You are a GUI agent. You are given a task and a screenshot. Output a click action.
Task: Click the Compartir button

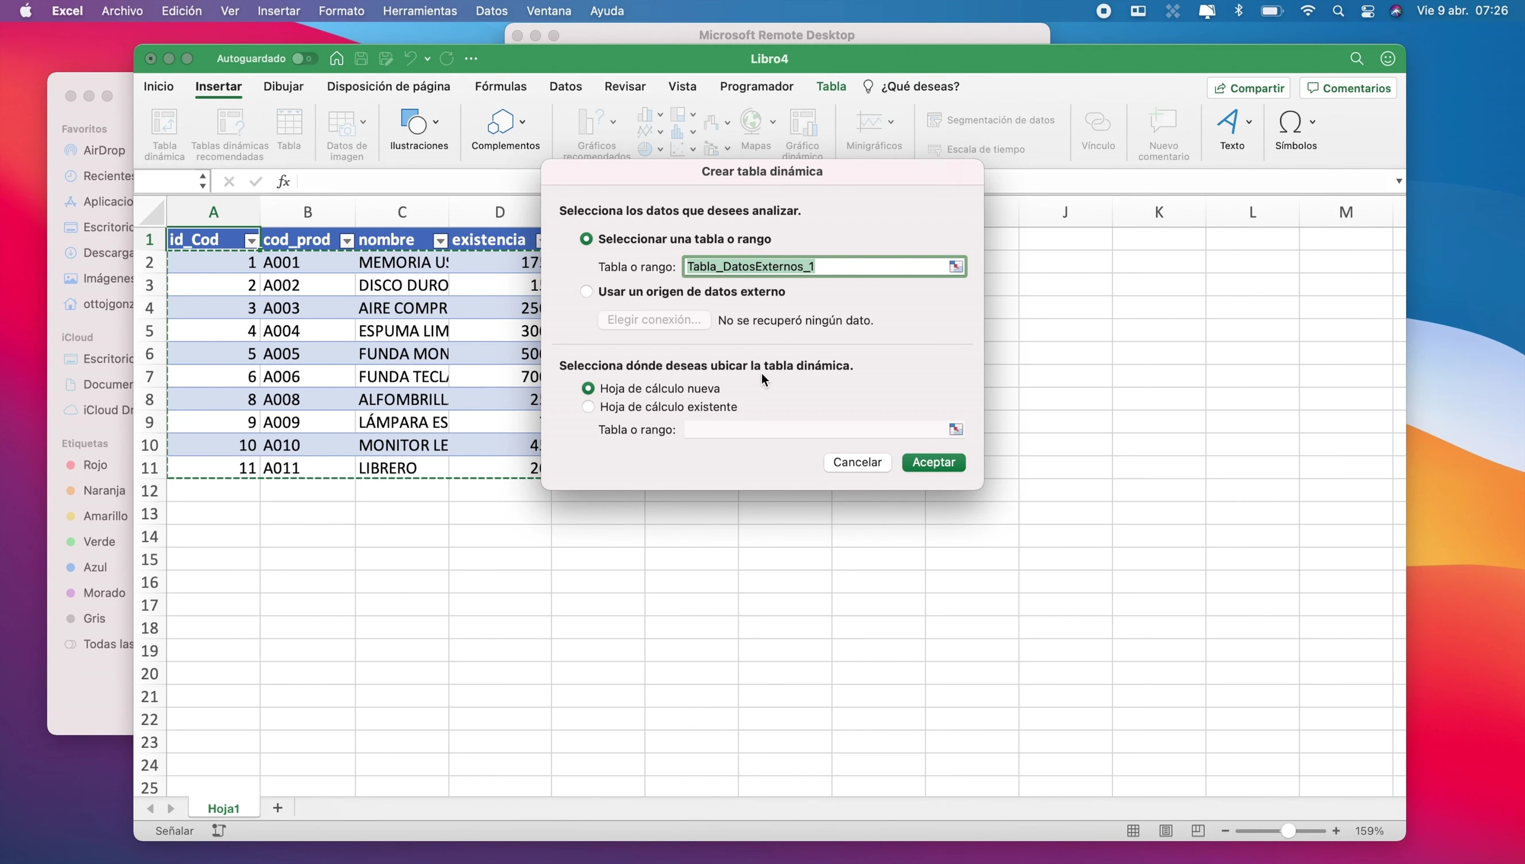click(x=1248, y=88)
